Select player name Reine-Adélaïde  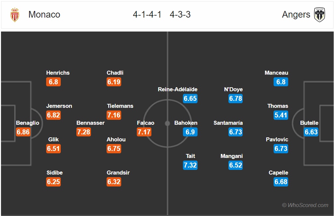coord(178,89)
